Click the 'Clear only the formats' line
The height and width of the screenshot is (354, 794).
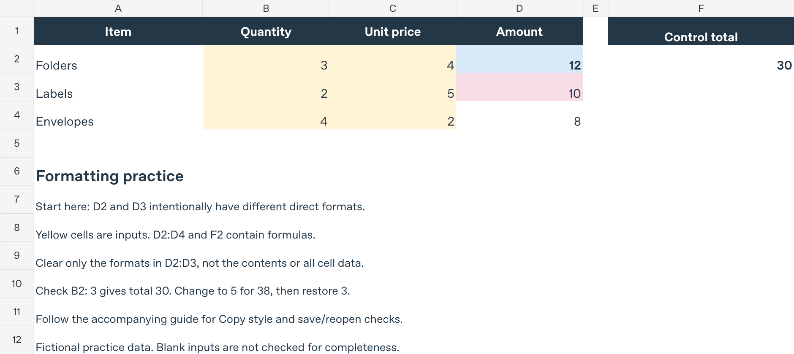click(200, 263)
